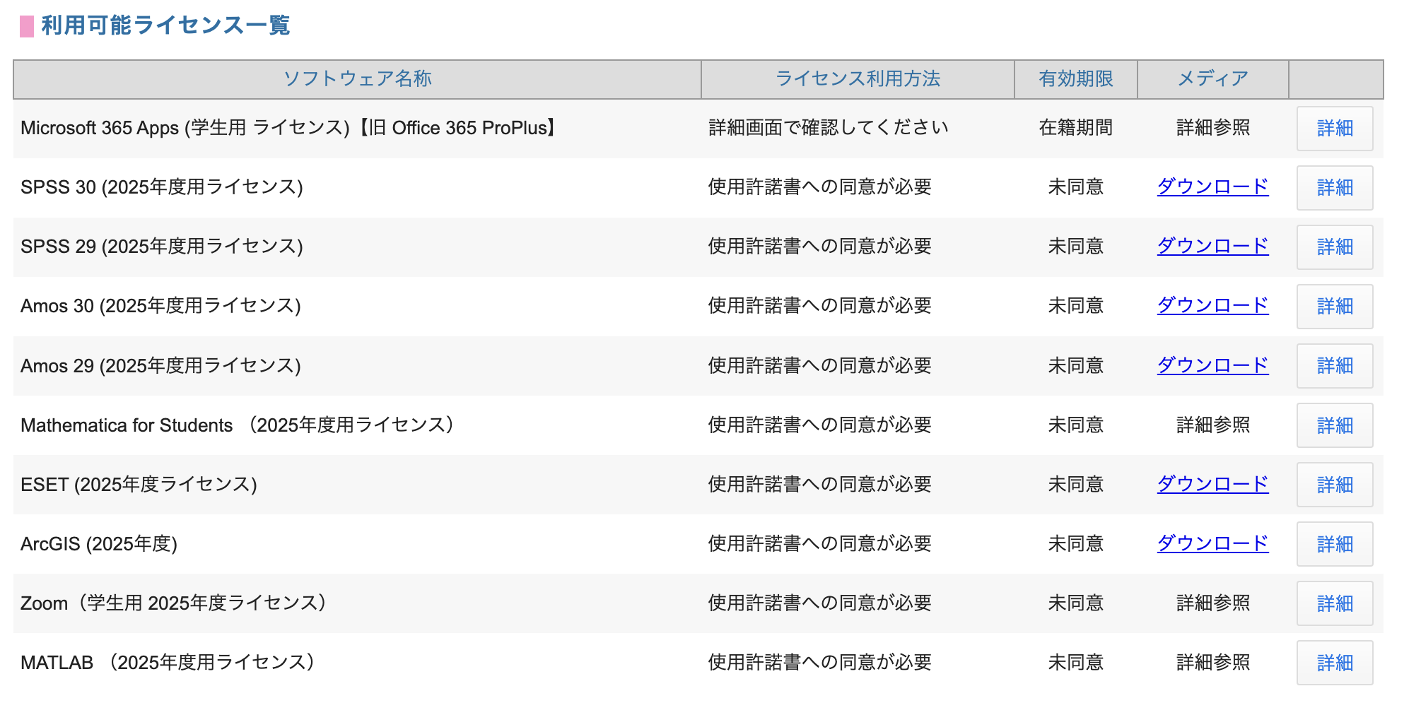Viewport: 1421px width, 715px height.
Task: Select the Mathematica for Students name
Action: coord(238,425)
